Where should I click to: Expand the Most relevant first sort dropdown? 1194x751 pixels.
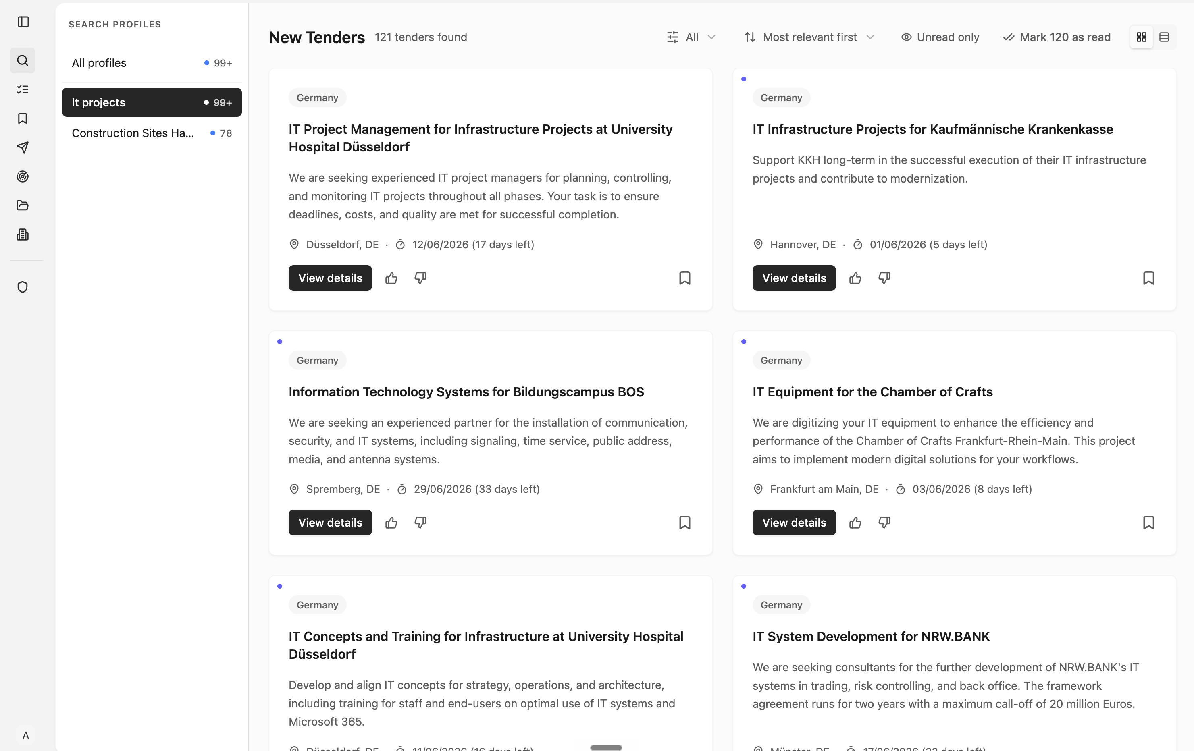pos(809,37)
